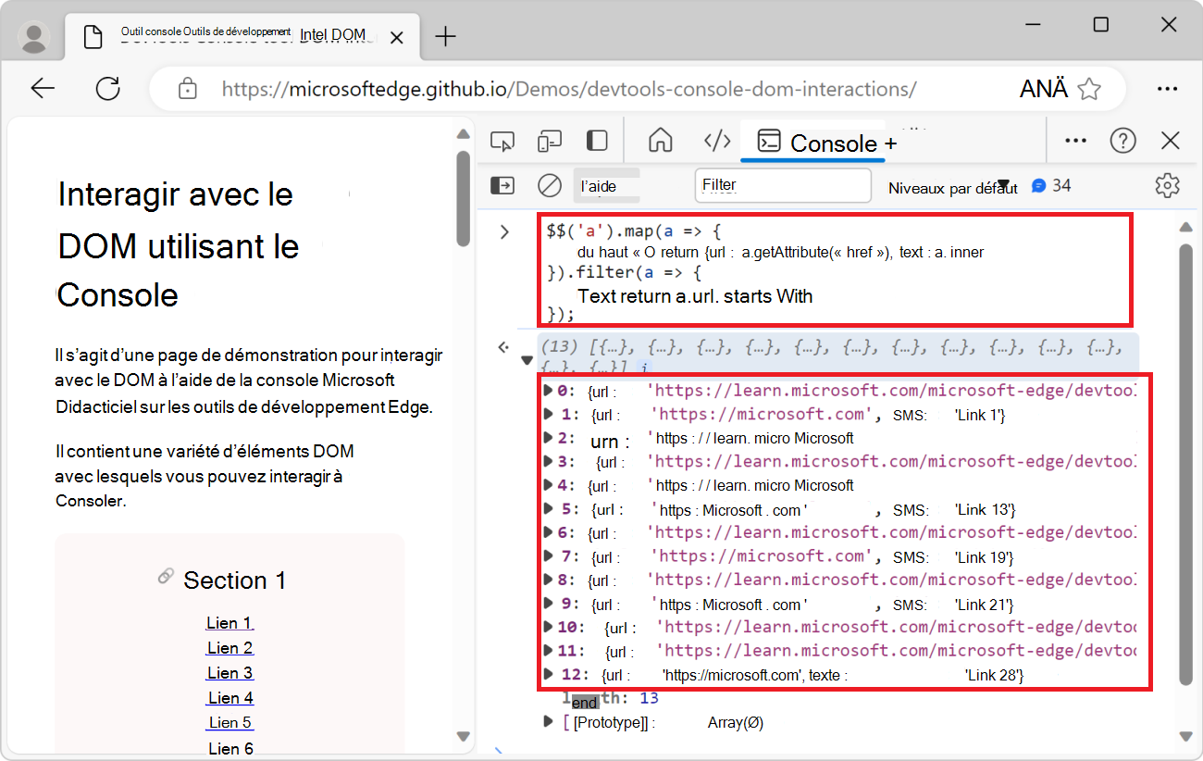Go back using the browser back arrow
Screen dimensions: 1203x761
(x=43, y=89)
